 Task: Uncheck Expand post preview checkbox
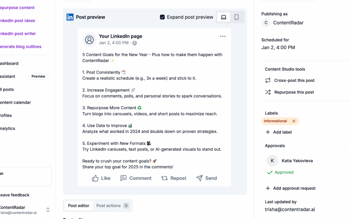(x=162, y=17)
